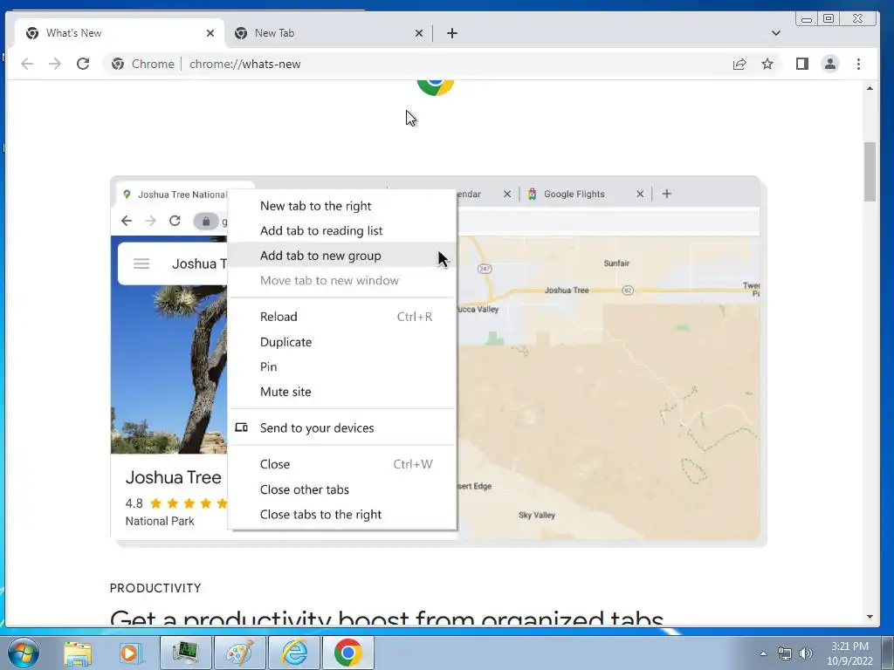Choose Close tabs to the right

[342, 515]
